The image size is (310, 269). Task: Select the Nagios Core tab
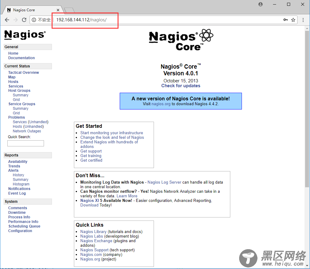coord(33,10)
